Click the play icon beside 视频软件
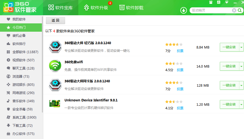244x139 pixels. pos(8,60)
